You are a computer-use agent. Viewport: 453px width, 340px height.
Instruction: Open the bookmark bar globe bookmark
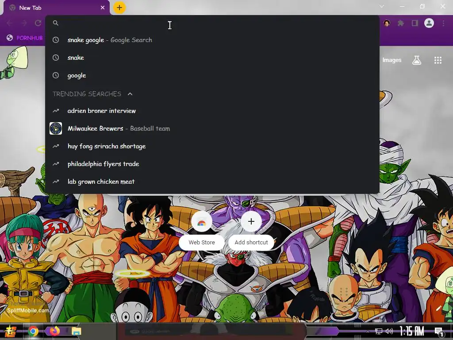[x=25, y=38]
